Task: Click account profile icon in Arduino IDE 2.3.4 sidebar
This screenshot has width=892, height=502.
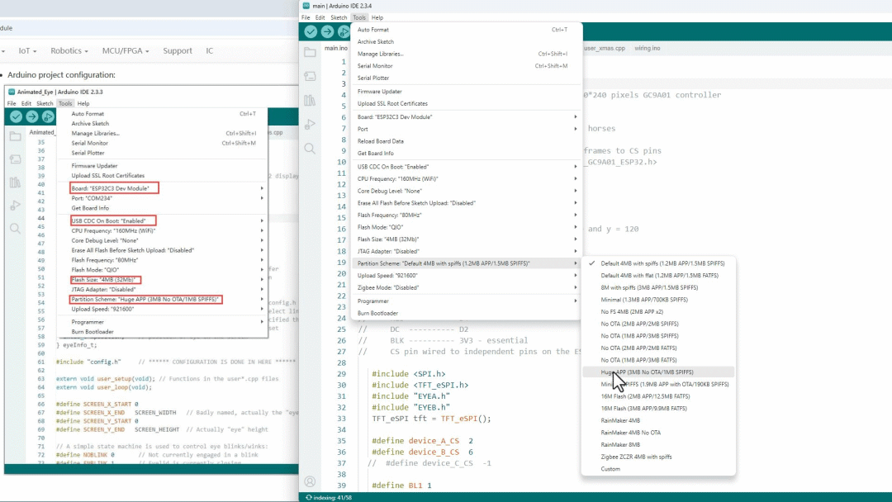Action: point(310,481)
